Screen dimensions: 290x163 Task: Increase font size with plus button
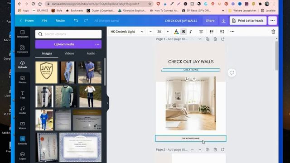168,32
